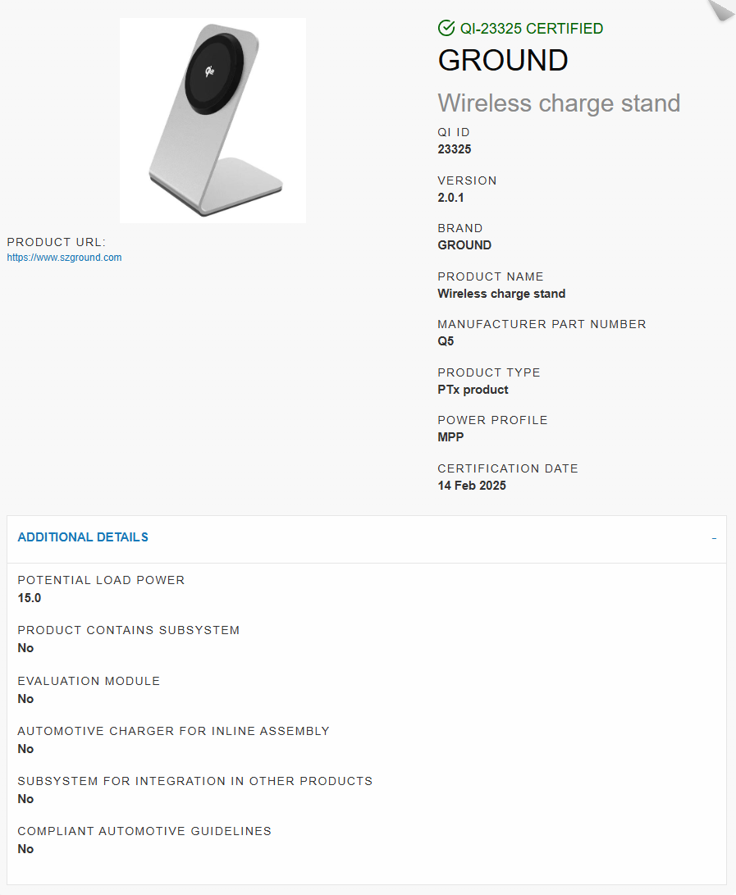Click the MPP power profile value
The width and height of the screenshot is (736, 895).
click(450, 436)
